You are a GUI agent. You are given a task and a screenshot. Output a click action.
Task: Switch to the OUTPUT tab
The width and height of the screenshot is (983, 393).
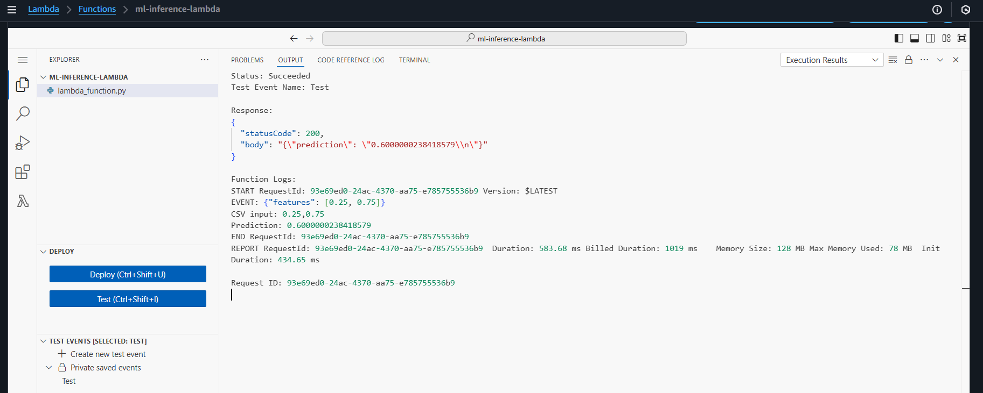(290, 60)
